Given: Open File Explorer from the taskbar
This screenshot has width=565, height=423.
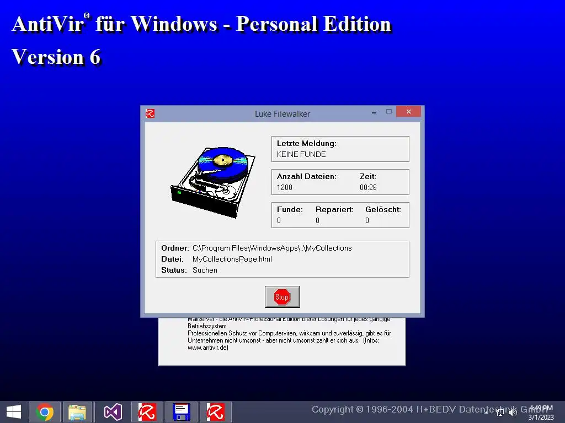Looking at the screenshot, I should point(77,412).
